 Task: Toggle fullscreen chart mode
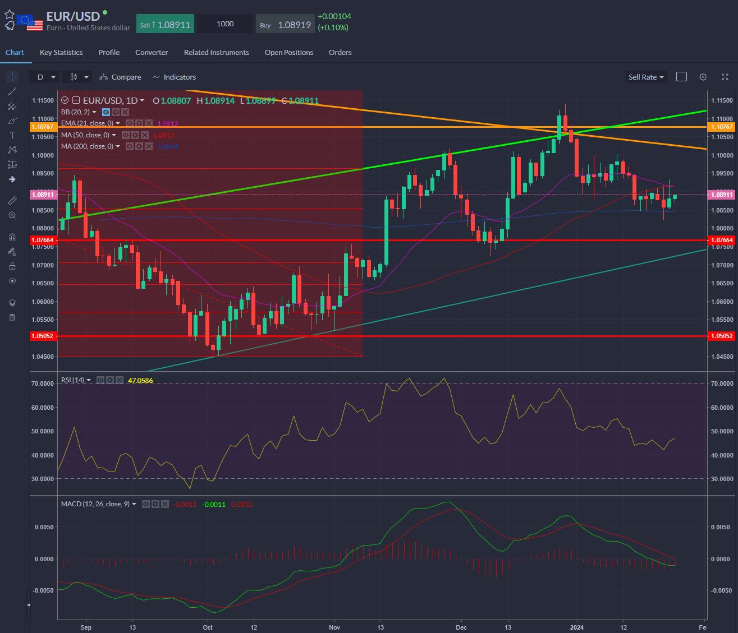725,77
